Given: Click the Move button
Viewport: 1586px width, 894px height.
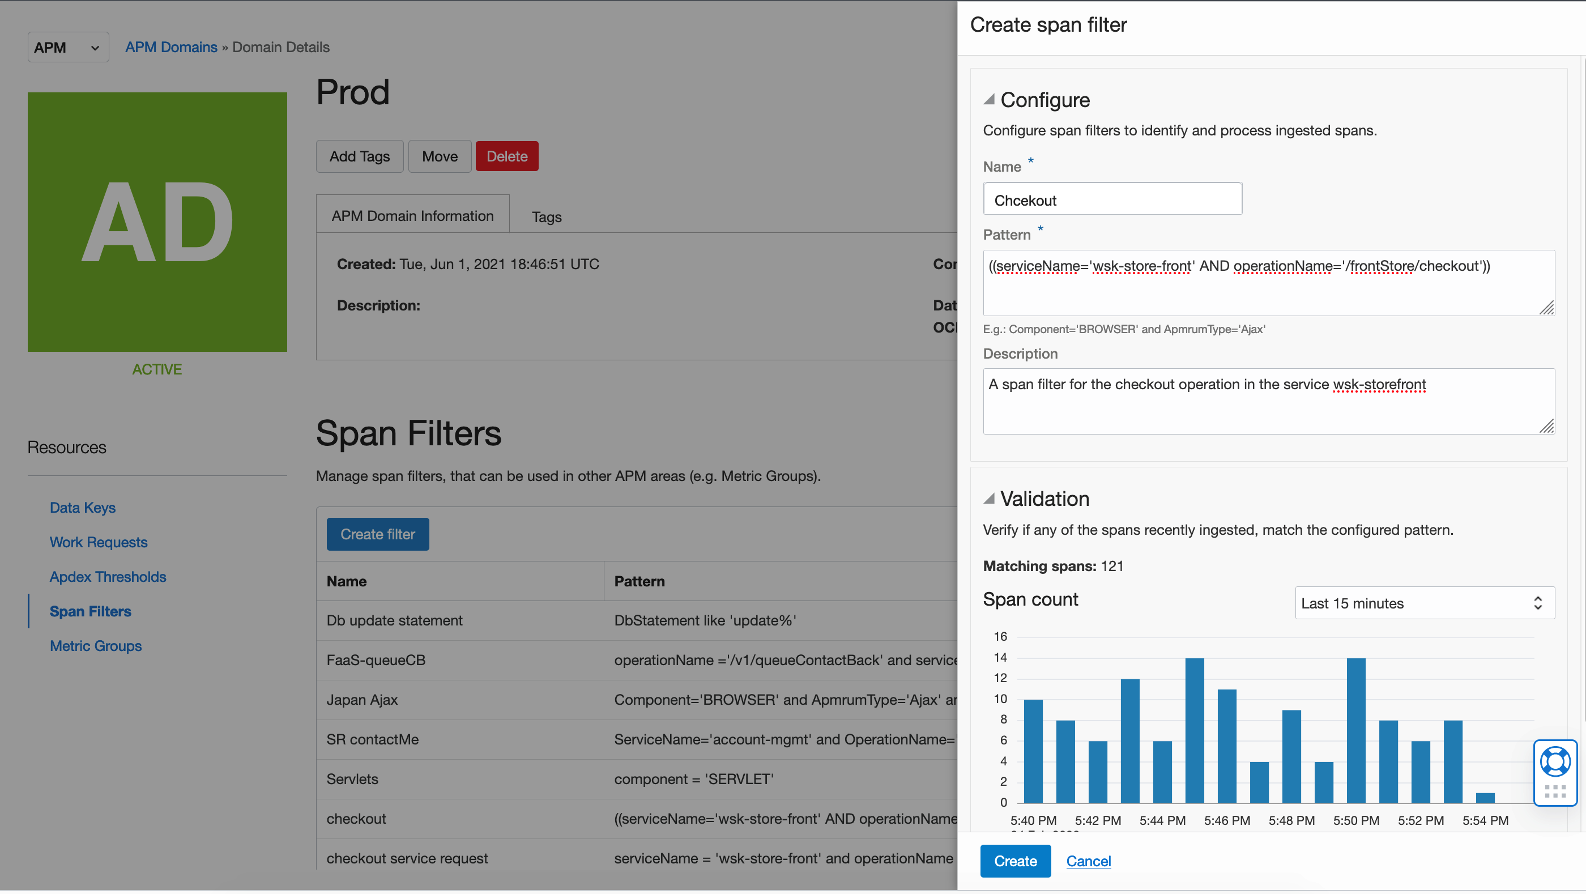Looking at the screenshot, I should [x=439, y=156].
